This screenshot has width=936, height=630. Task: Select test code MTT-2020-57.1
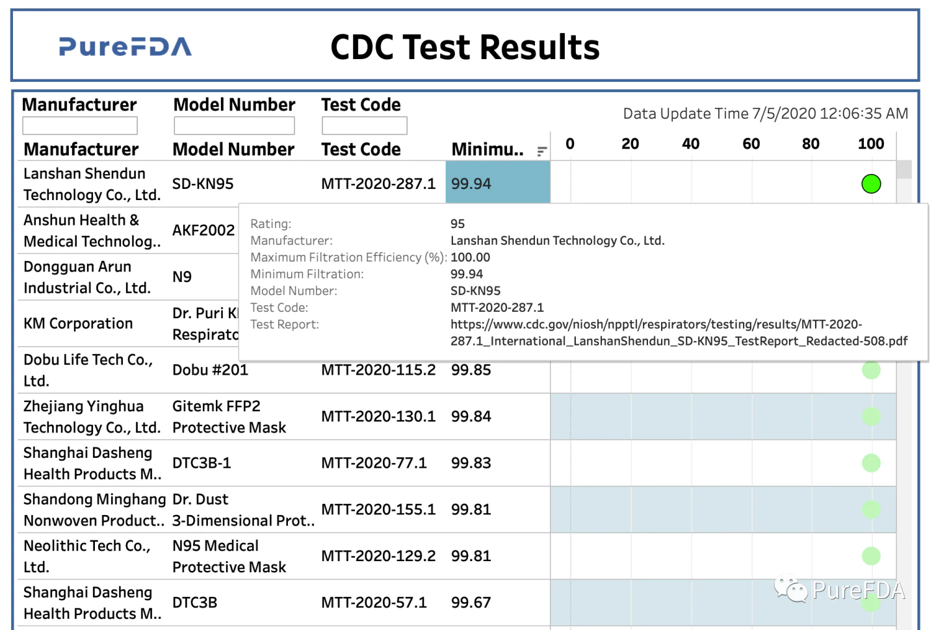tap(374, 603)
